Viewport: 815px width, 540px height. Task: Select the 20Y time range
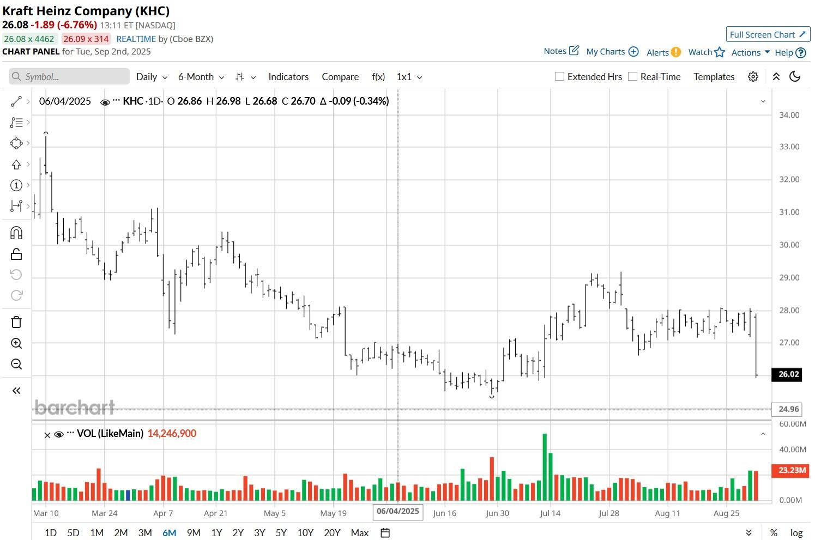pyautogui.click(x=332, y=532)
